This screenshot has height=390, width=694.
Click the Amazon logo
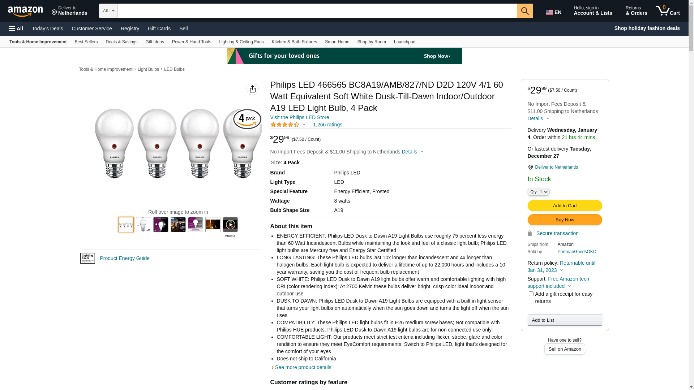pos(25,12)
